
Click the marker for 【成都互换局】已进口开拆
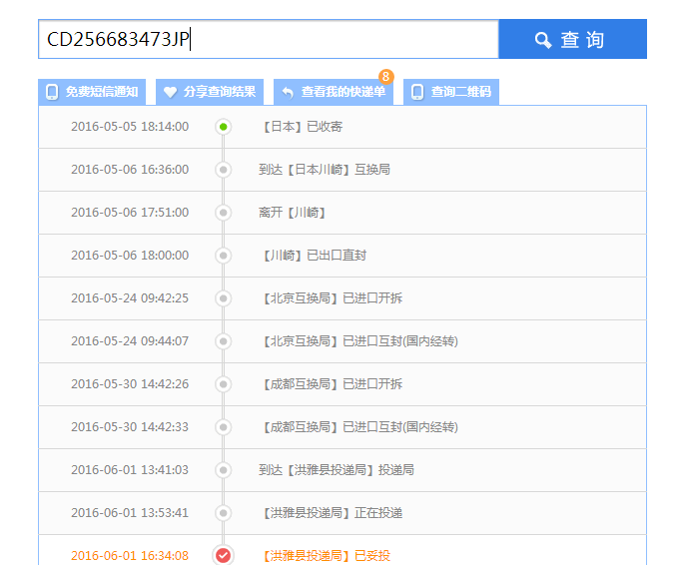[x=223, y=384]
